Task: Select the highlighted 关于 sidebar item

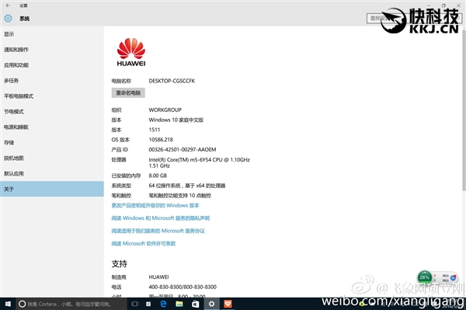Action: click(x=52, y=189)
